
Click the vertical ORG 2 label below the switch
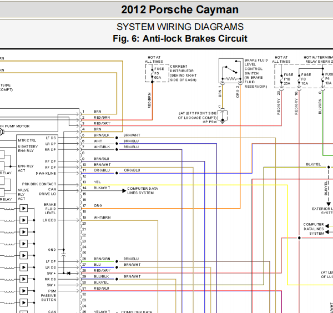tap(238, 92)
